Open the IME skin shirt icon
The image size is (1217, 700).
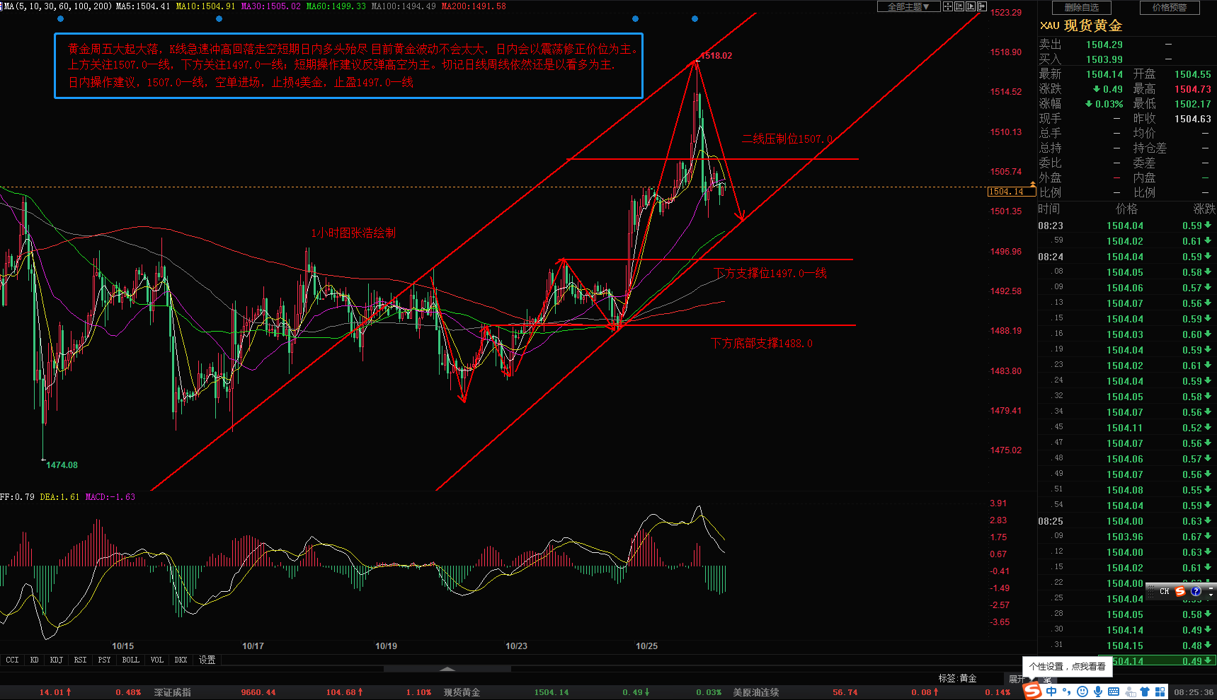1145,692
